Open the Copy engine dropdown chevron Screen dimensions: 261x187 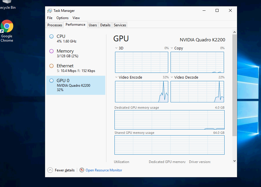click(x=172, y=48)
